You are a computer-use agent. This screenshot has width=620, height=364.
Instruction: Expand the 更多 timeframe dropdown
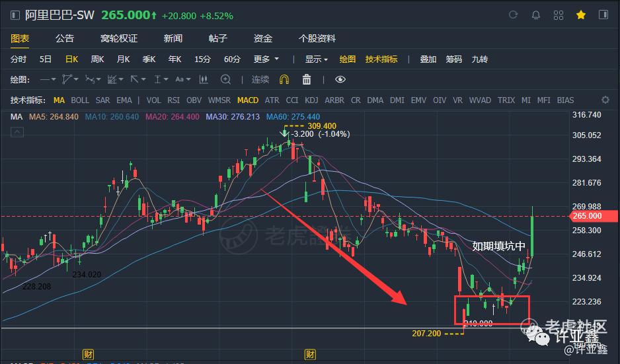tap(266, 59)
